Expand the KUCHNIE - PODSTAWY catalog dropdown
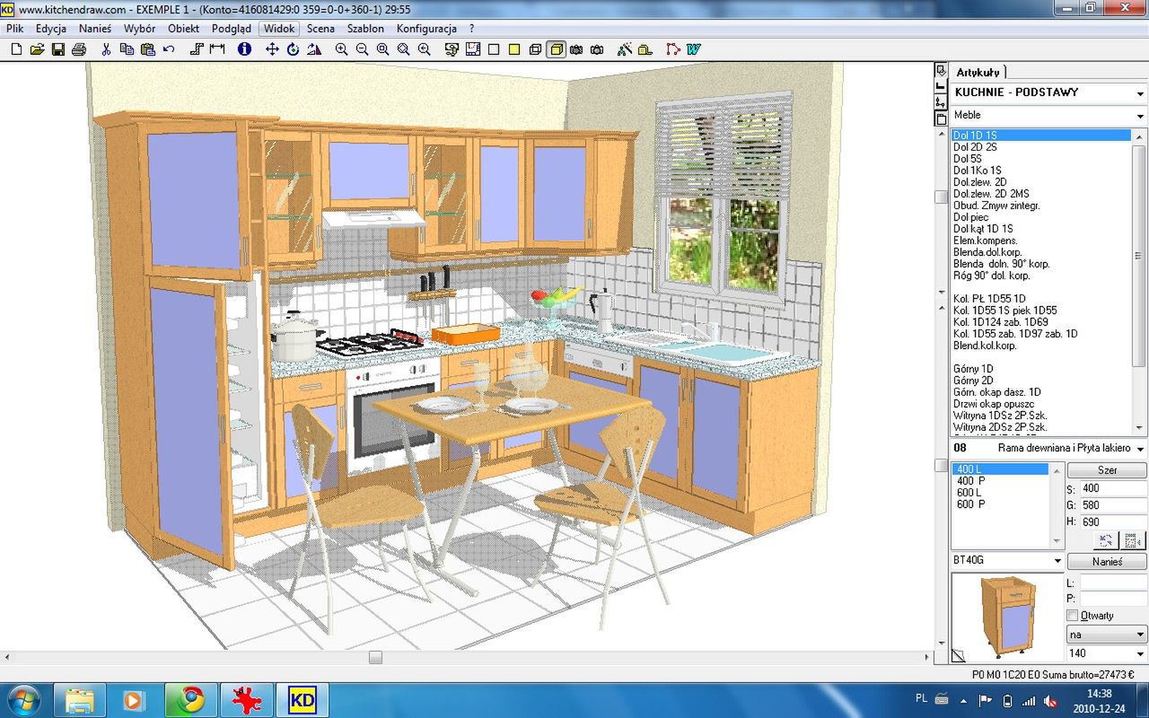The image size is (1149, 718). 1140,93
